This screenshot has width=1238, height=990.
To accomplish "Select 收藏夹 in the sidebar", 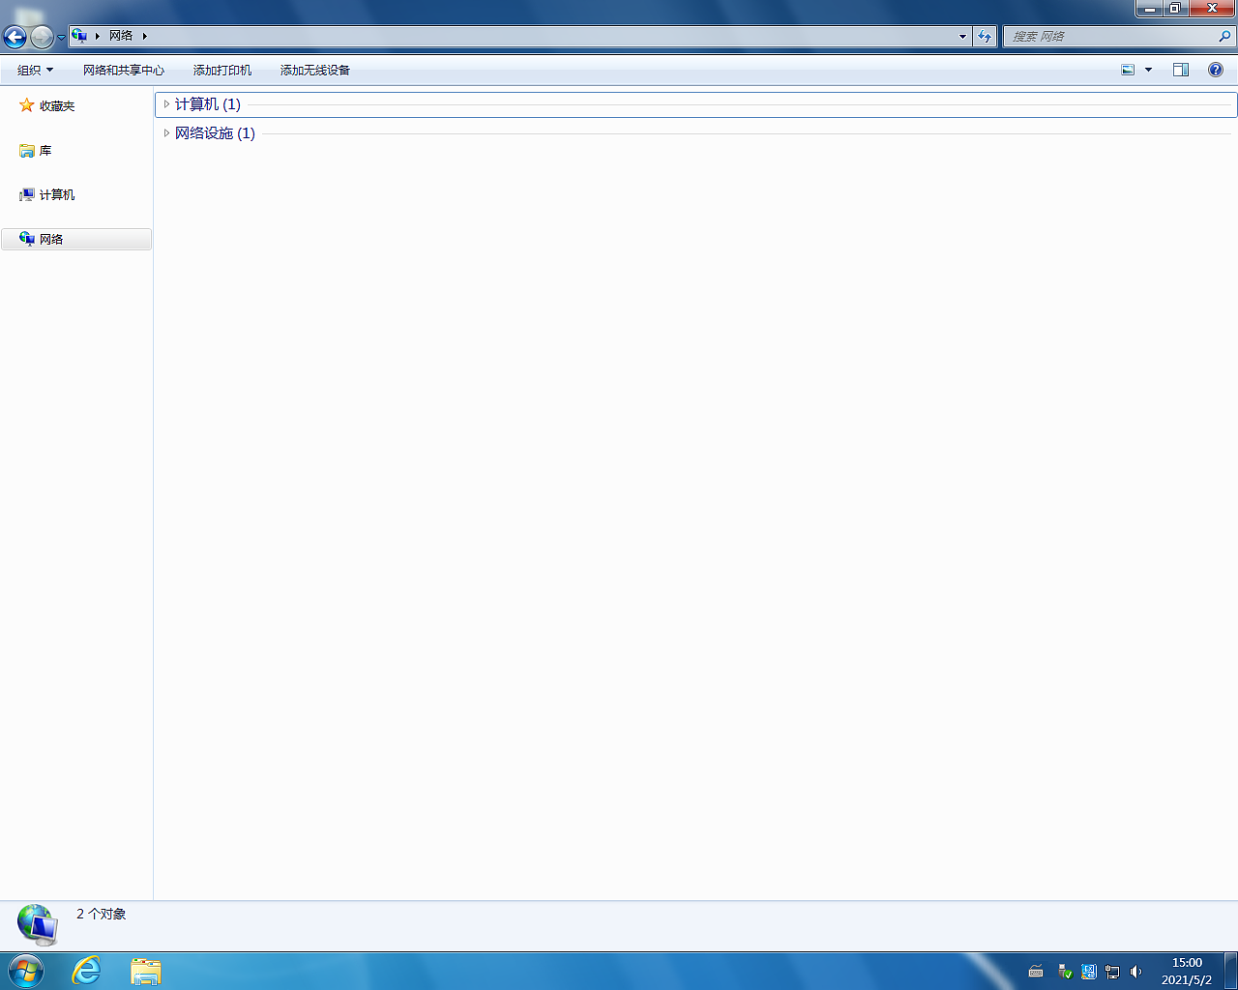I will click(x=55, y=105).
